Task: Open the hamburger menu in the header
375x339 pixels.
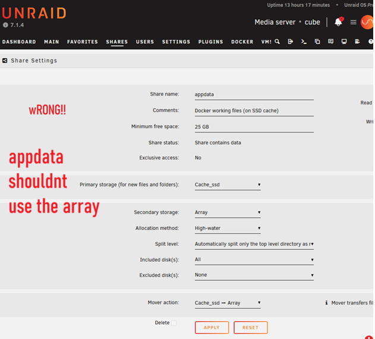Action: 353,22
